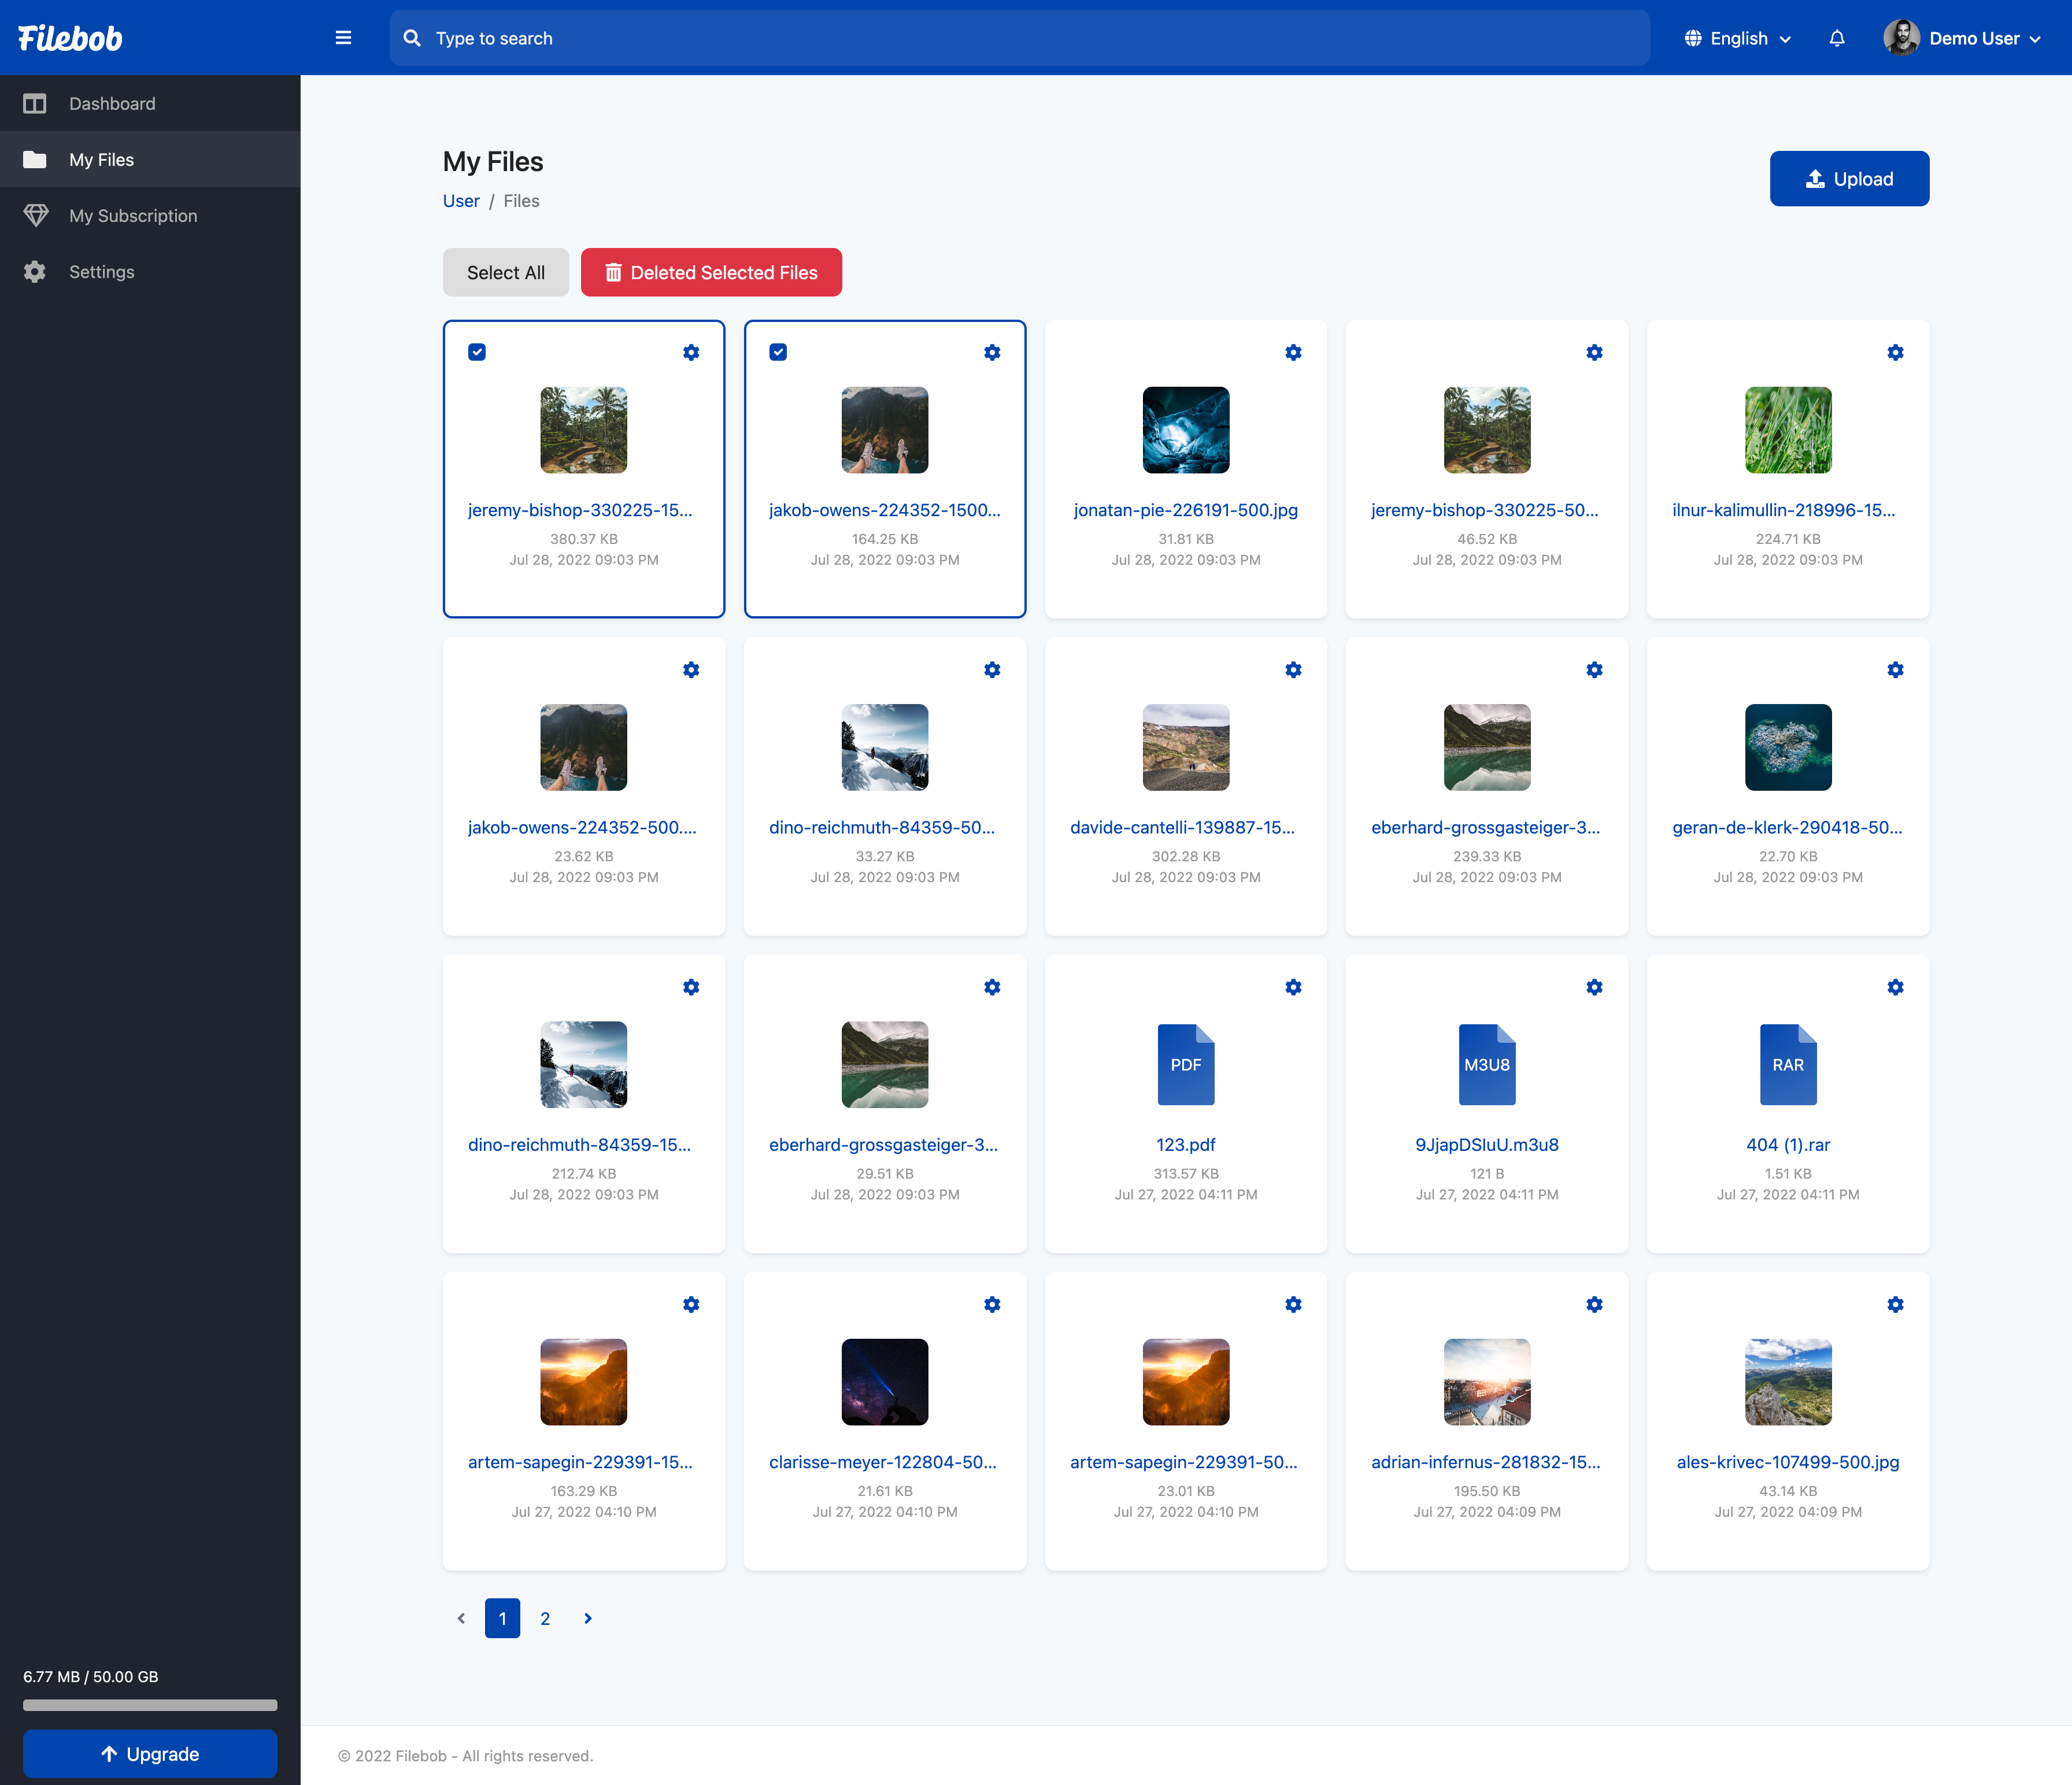The height and width of the screenshot is (1785, 2072).
Task: Uncheck the jeremy-bishop-330225-15 file checkbox
Action: click(x=477, y=352)
